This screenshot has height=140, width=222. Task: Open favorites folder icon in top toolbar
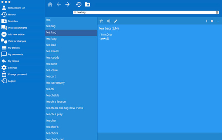tap(87, 4)
